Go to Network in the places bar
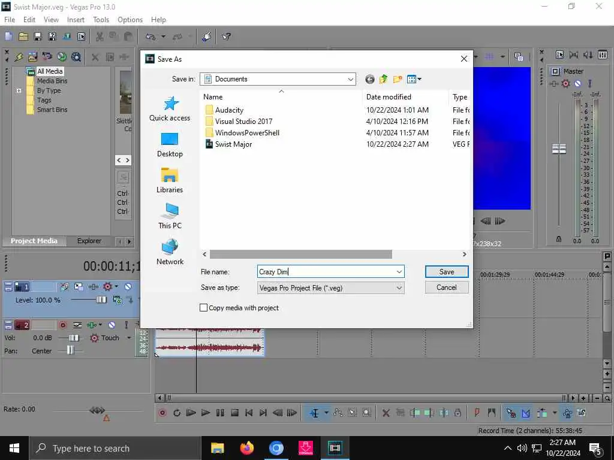The image size is (614, 460). (170, 252)
